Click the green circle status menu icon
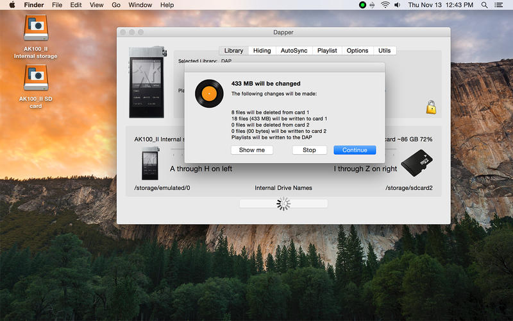Viewport: 513px width, 321px height. 362,5
